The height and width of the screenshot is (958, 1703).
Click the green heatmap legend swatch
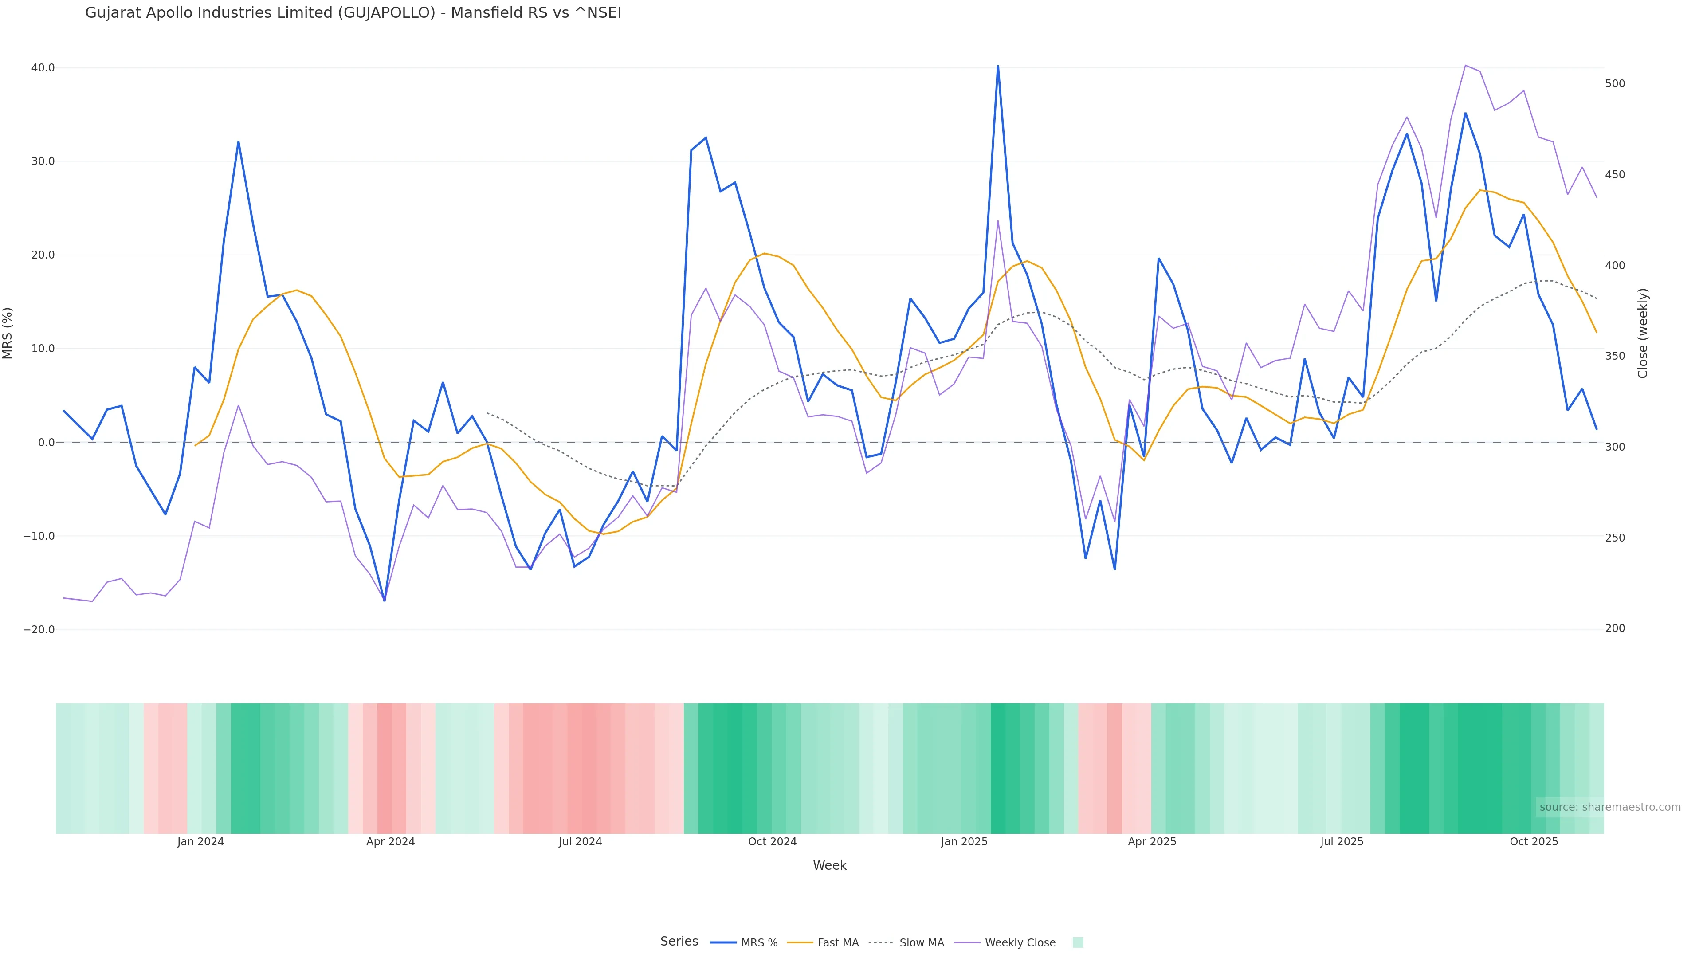[1078, 943]
